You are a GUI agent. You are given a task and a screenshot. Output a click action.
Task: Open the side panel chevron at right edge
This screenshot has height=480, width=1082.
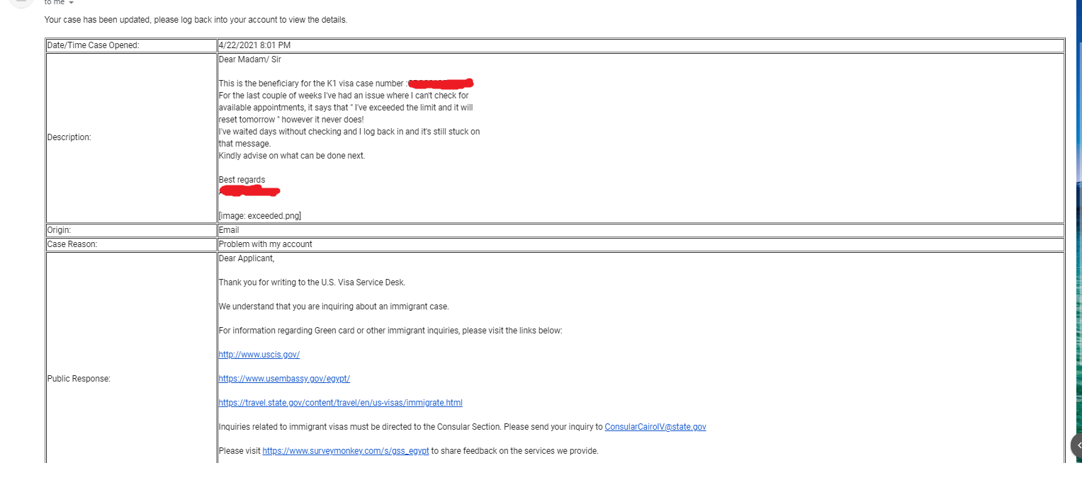(x=1076, y=445)
